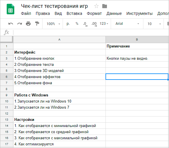Open the Инструменты menu
The width and height of the screenshot is (169, 148).
click(140, 13)
